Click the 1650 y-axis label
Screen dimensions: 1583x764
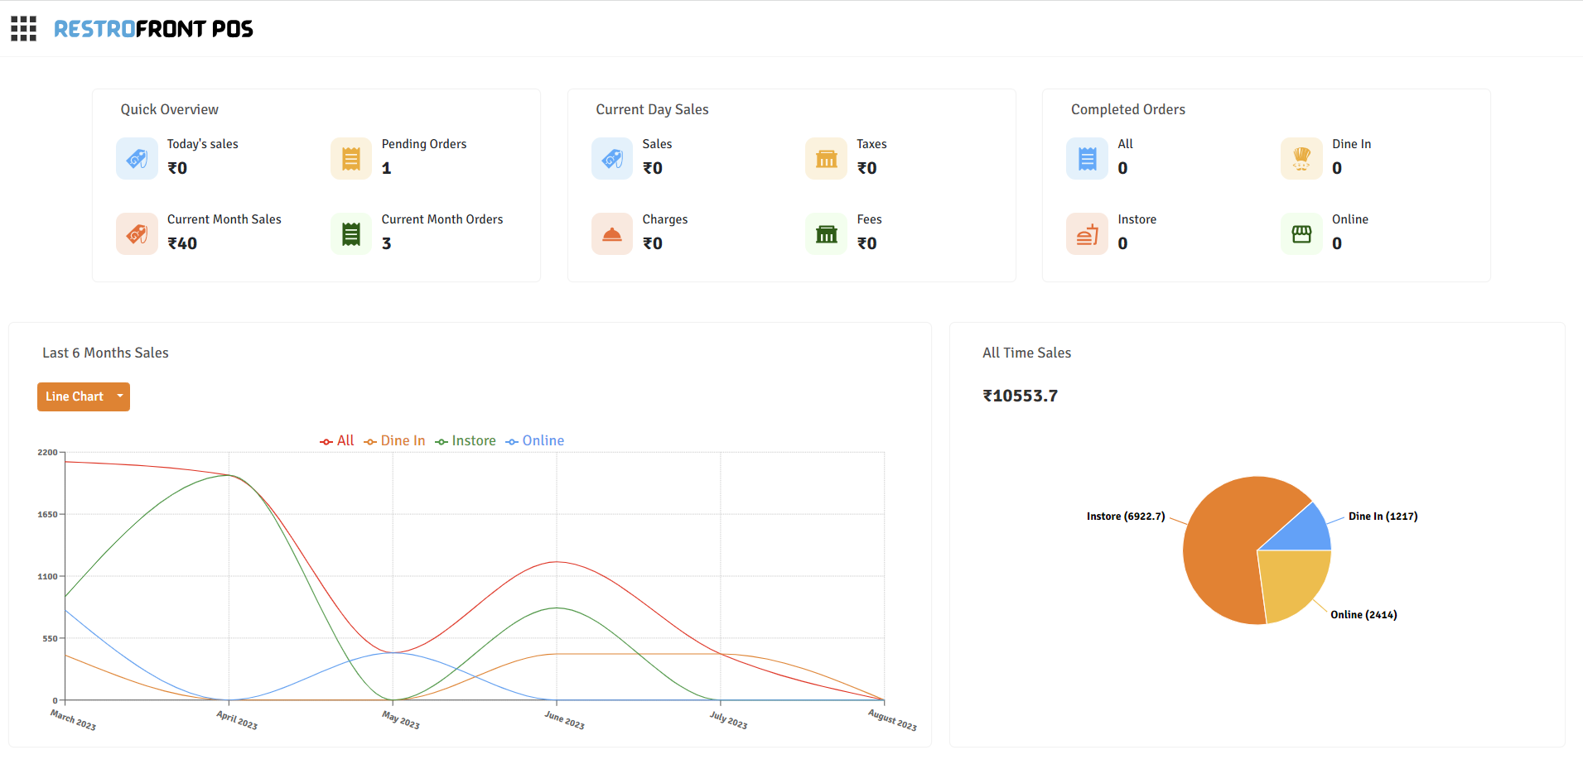47,515
